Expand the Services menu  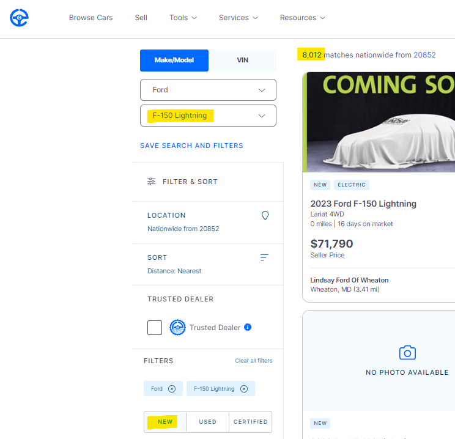239,18
